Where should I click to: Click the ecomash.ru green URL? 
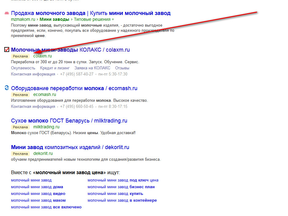45,94
